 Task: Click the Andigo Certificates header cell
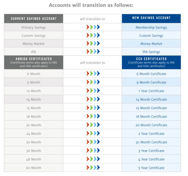tap(33, 62)
